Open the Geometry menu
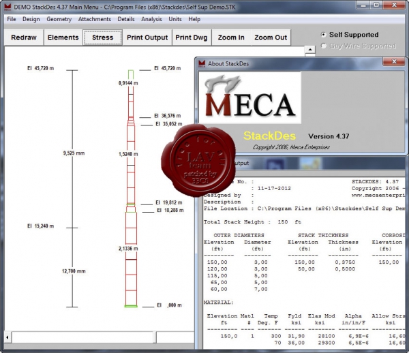The image size is (409, 353). pyautogui.click(x=59, y=19)
